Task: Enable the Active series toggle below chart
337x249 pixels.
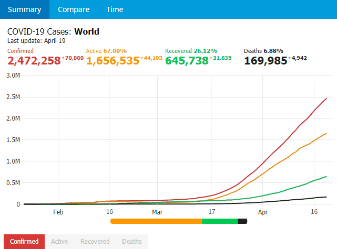Action: point(59,242)
